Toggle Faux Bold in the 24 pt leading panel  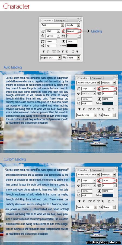(79, 201)
